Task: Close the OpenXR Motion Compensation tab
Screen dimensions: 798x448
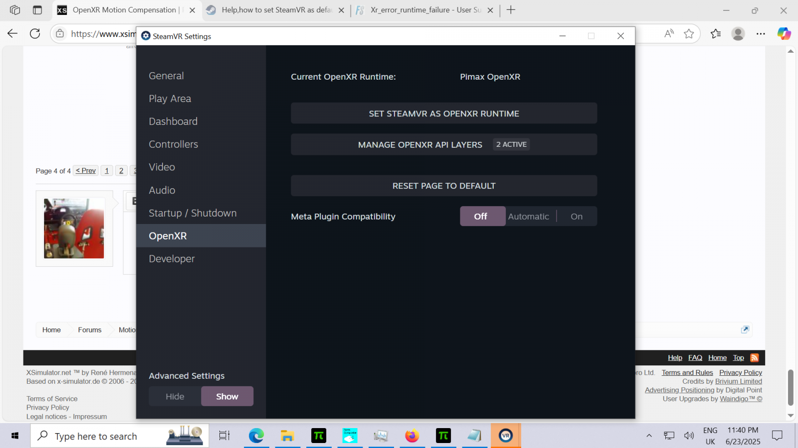Action: (x=193, y=10)
